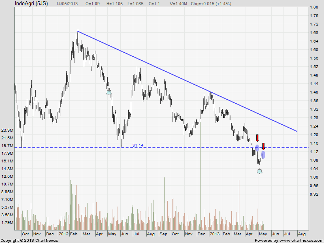Click the Aug label at axis end
Image resolution: width=324 pixels, height=243 pixels.
click(301, 234)
